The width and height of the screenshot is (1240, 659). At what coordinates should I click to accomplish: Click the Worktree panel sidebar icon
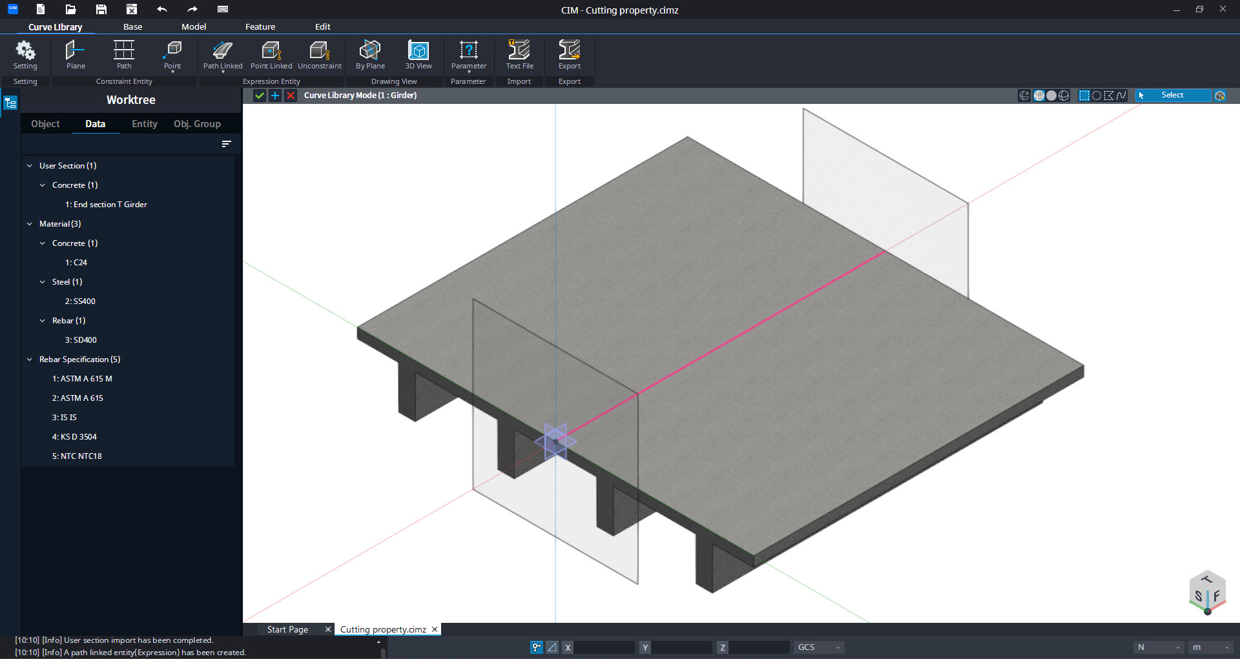(x=10, y=103)
